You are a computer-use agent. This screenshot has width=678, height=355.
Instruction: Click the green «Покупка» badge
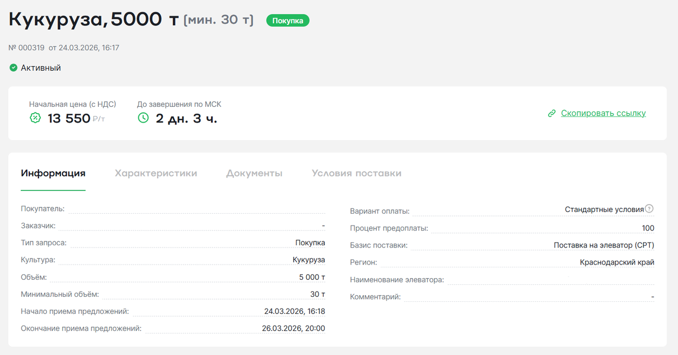tap(288, 20)
